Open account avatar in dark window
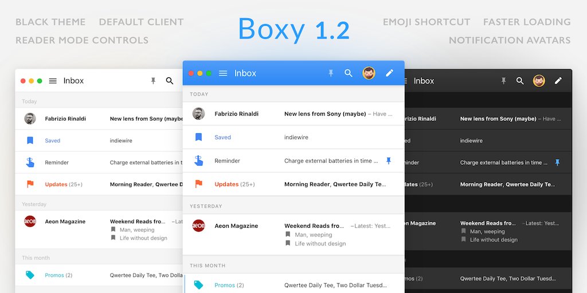This screenshot has height=293, width=587. point(539,81)
